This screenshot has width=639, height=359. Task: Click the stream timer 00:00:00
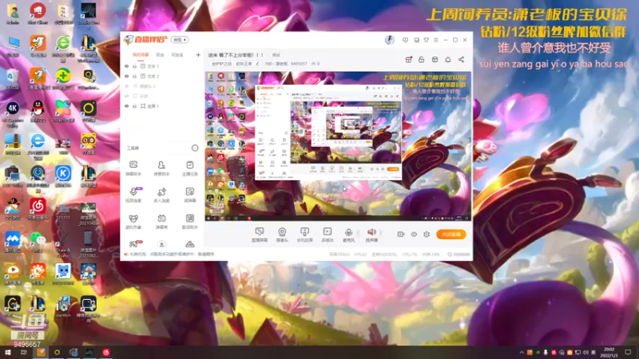[x=458, y=254]
